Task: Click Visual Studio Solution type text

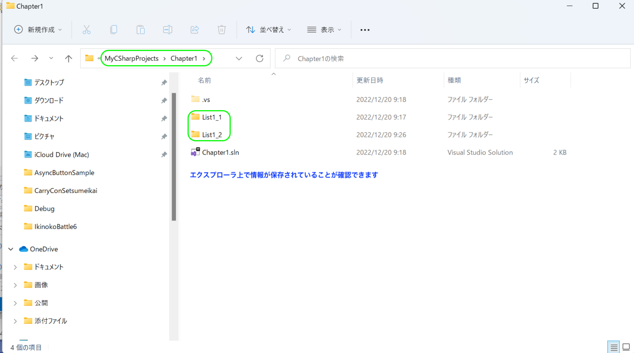Action: [x=480, y=153]
